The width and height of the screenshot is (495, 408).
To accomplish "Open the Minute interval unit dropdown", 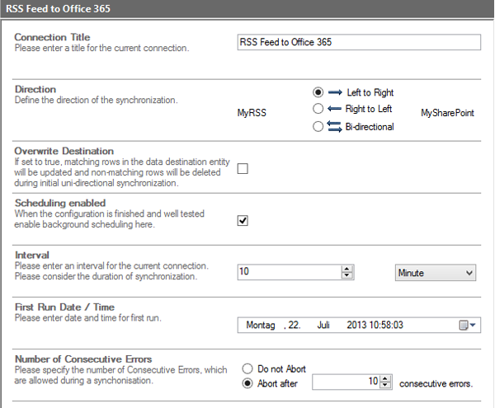I will [436, 272].
